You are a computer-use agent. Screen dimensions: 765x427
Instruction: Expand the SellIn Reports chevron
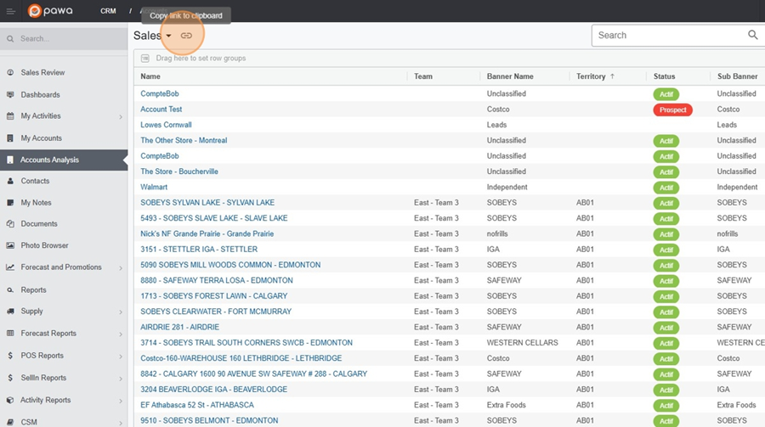121,379
